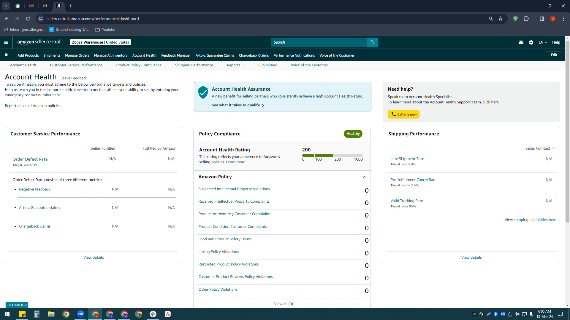
Task: Open the Negative feedback link
Action: tap(35, 189)
